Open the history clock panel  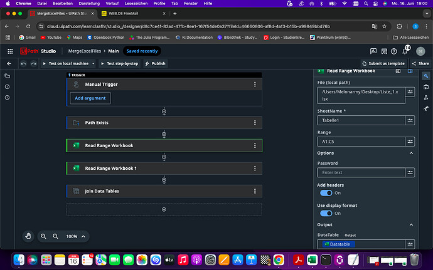[x=8, y=97]
